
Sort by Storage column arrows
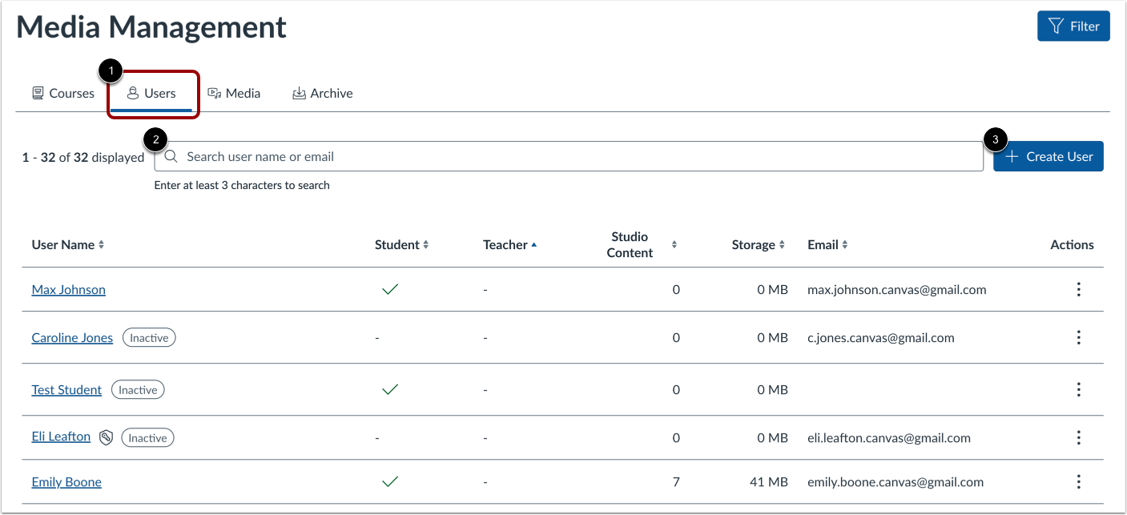782,245
